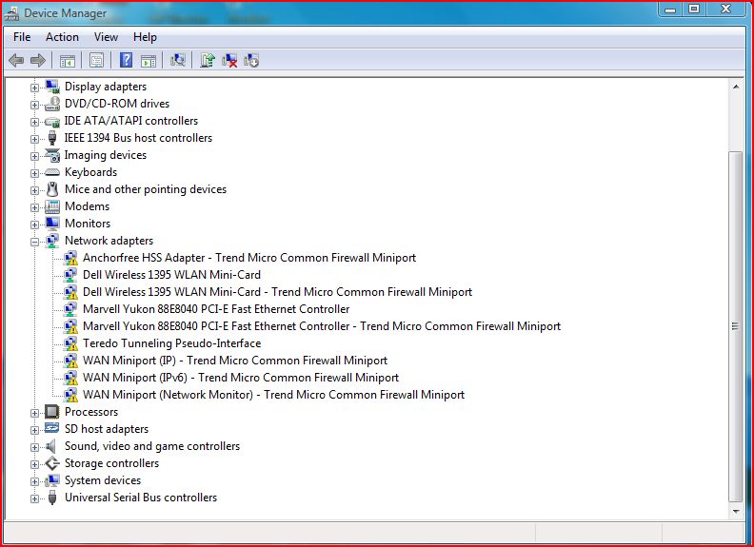Click the Universal Serial Bus controllers icon
The height and width of the screenshot is (547, 754).
click(x=52, y=498)
